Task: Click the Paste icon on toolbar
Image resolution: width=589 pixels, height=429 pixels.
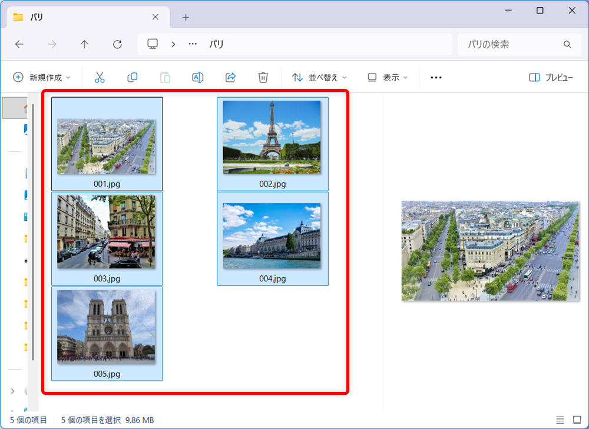Action: click(164, 77)
